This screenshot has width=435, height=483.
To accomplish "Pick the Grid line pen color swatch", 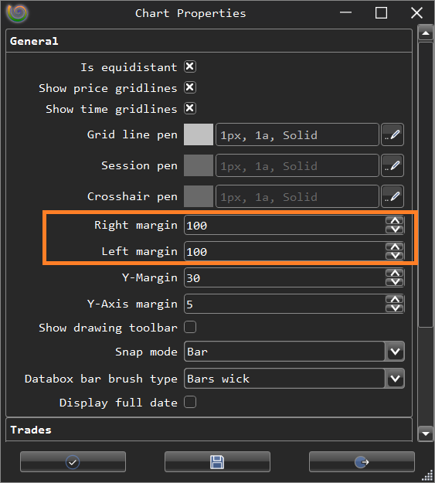I will [x=199, y=134].
